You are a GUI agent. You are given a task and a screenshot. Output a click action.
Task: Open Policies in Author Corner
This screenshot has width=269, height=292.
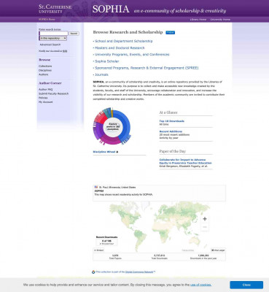(x=43, y=98)
